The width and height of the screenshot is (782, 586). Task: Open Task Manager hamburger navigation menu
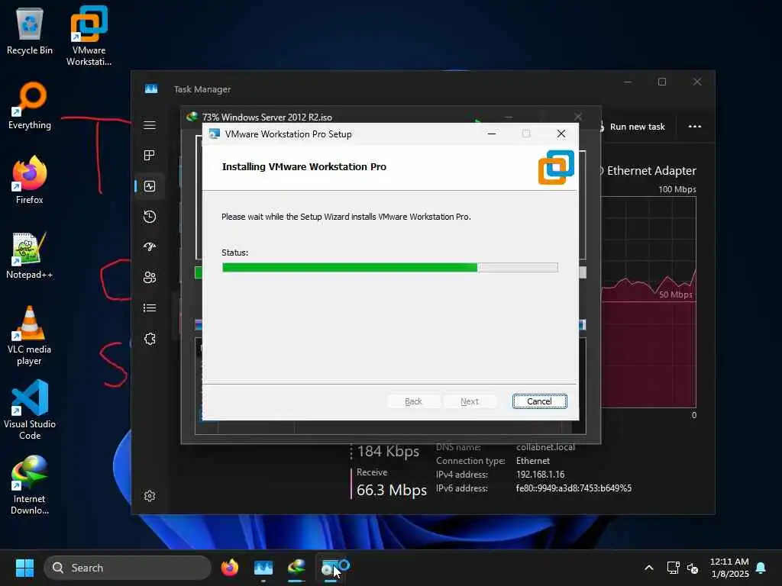click(150, 125)
